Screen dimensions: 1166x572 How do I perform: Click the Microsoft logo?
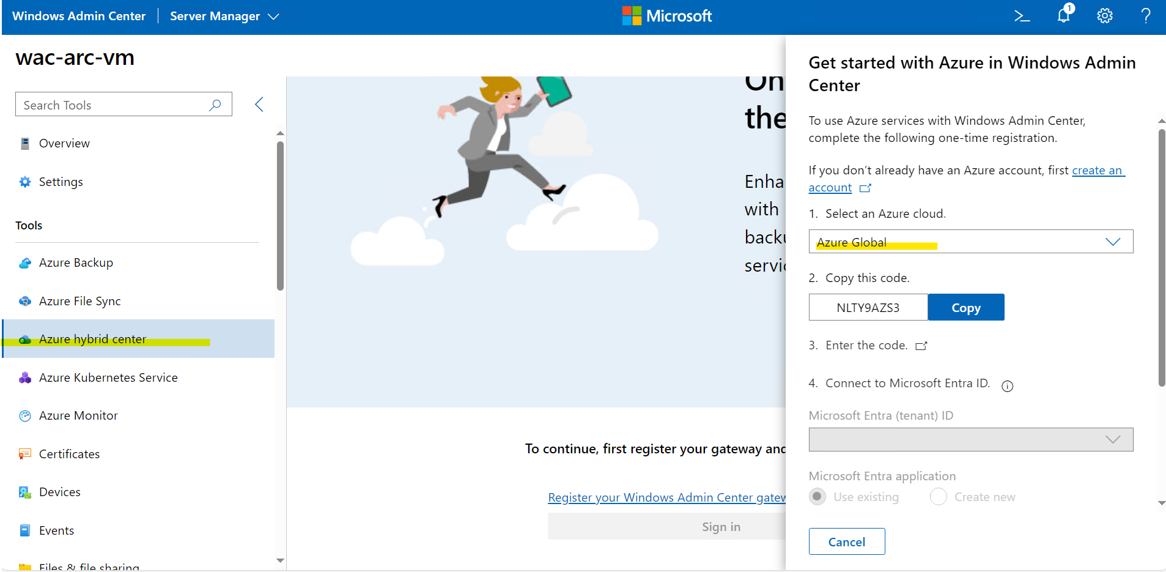tap(666, 16)
